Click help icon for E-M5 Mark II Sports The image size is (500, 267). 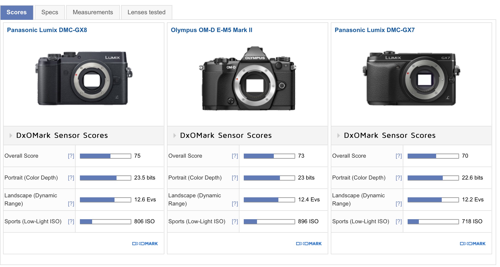pyautogui.click(x=235, y=221)
